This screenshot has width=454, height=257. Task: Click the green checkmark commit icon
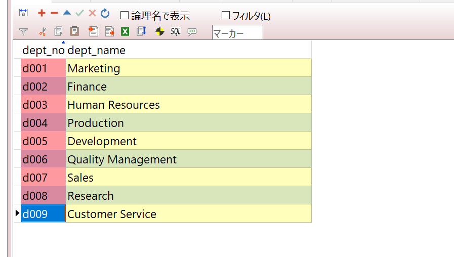click(x=79, y=13)
